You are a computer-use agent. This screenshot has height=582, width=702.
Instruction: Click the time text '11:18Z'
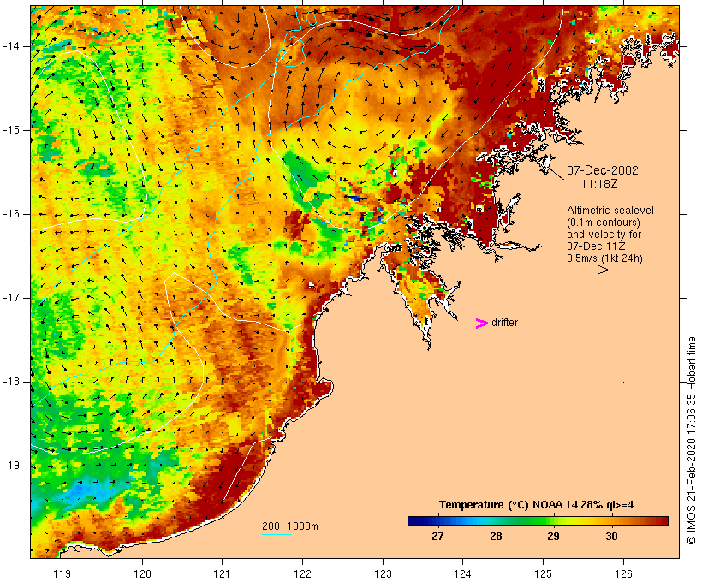599,184
